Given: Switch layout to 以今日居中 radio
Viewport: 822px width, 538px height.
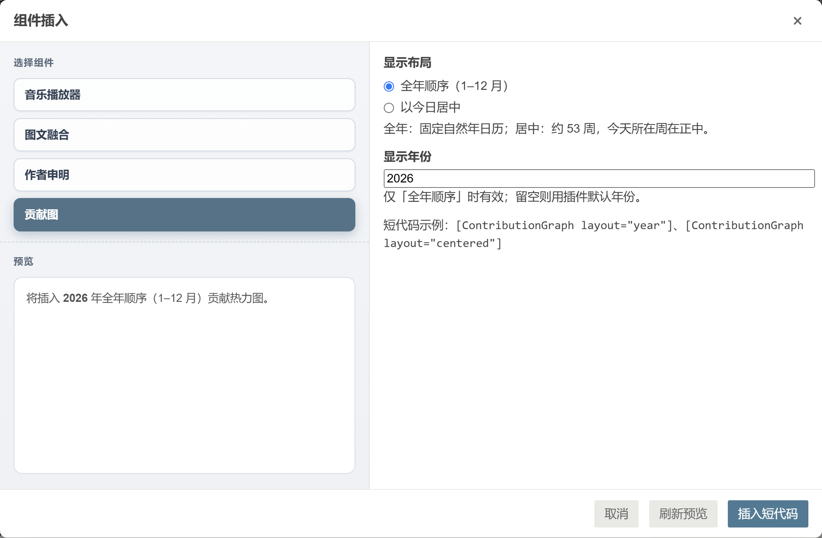Looking at the screenshot, I should point(389,108).
